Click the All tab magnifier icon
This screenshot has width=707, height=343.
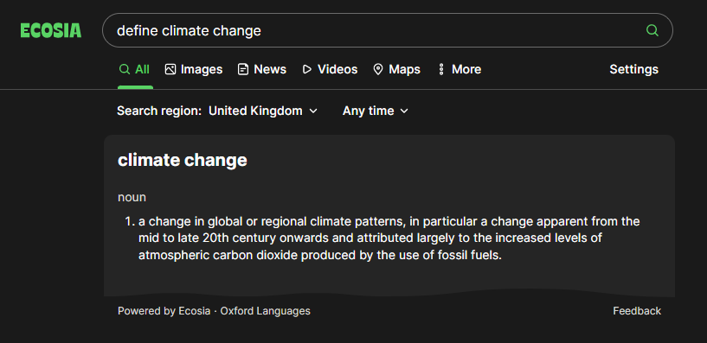[124, 69]
